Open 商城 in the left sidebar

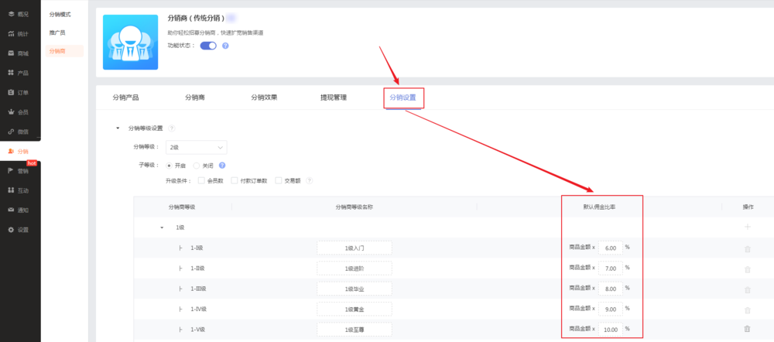point(19,53)
